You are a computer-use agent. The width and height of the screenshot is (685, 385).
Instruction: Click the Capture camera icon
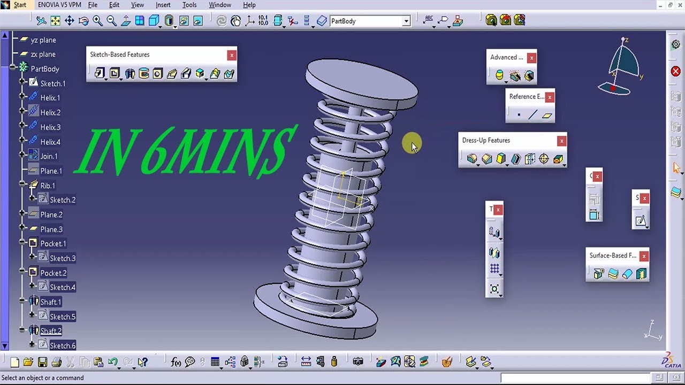pyautogui.click(x=358, y=362)
